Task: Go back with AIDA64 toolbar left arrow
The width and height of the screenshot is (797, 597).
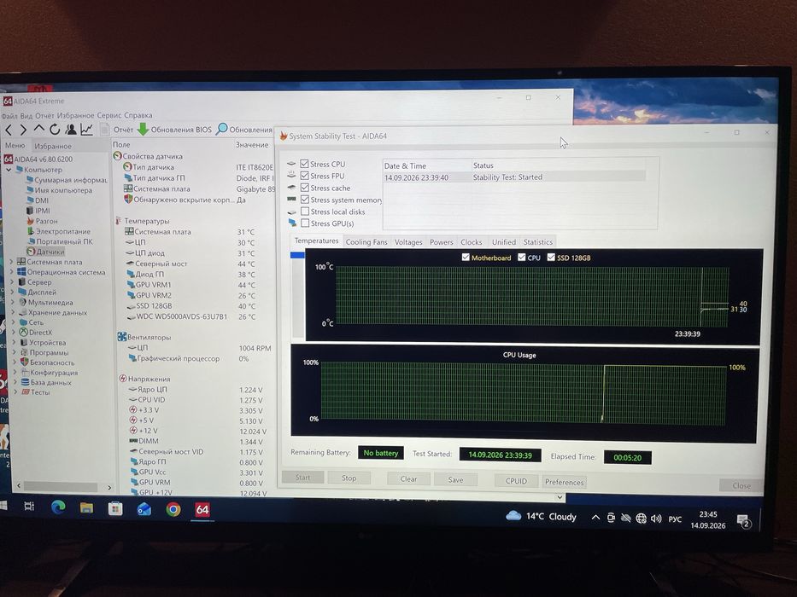Action: click(9, 130)
